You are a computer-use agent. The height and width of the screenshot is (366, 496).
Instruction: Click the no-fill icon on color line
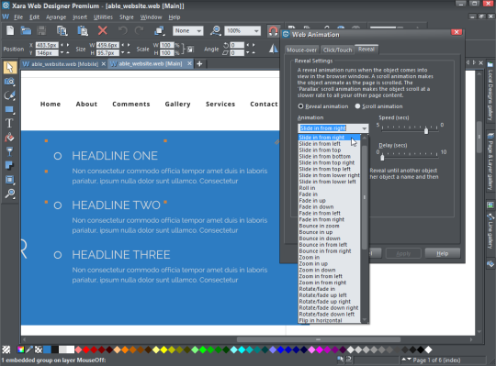39,349
